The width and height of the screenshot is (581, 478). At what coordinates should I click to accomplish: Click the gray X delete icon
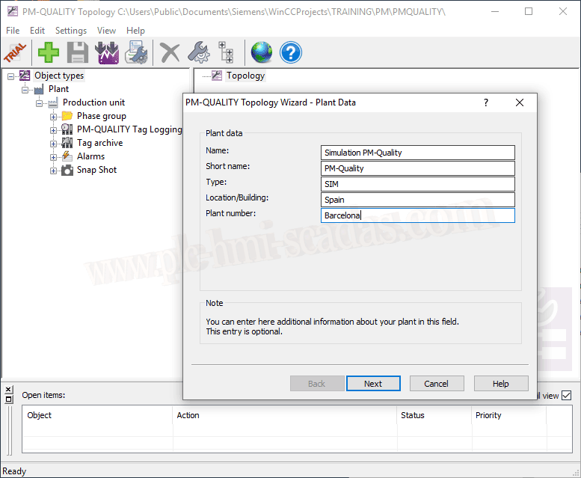tap(170, 52)
